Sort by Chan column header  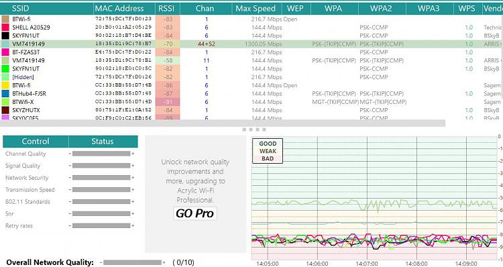206,9
